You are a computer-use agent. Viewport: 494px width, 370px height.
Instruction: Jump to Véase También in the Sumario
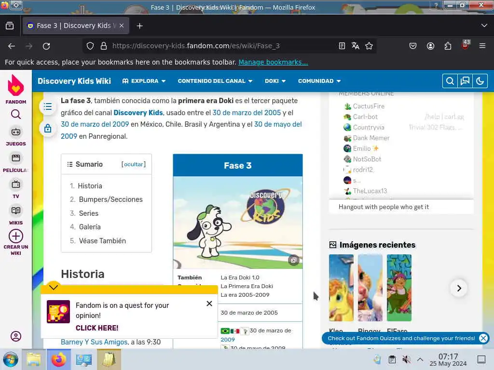(x=102, y=241)
